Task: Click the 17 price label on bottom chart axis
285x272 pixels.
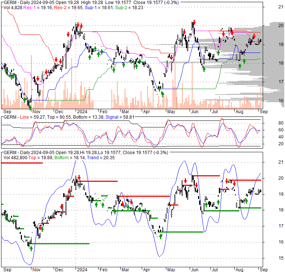Action: point(281,226)
